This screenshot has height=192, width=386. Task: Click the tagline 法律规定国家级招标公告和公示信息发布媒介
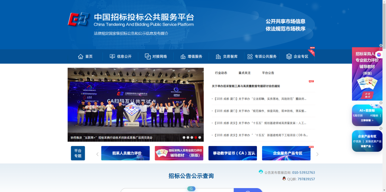[x=131, y=33]
